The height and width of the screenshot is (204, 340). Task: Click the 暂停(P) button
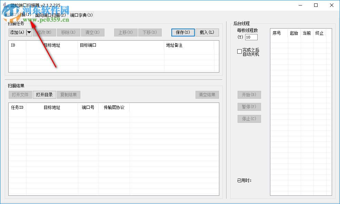pos(249,107)
